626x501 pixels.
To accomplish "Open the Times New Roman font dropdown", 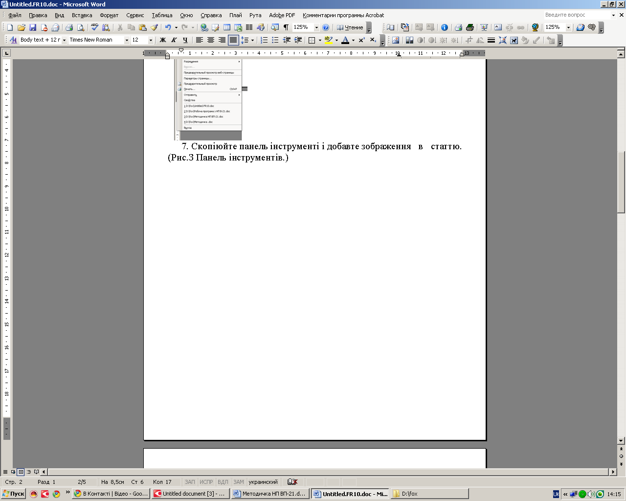I will click(x=127, y=40).
